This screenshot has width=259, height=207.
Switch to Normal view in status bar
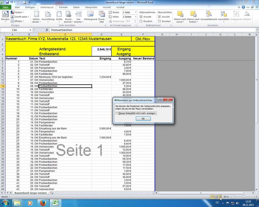[x=212, y=197]
